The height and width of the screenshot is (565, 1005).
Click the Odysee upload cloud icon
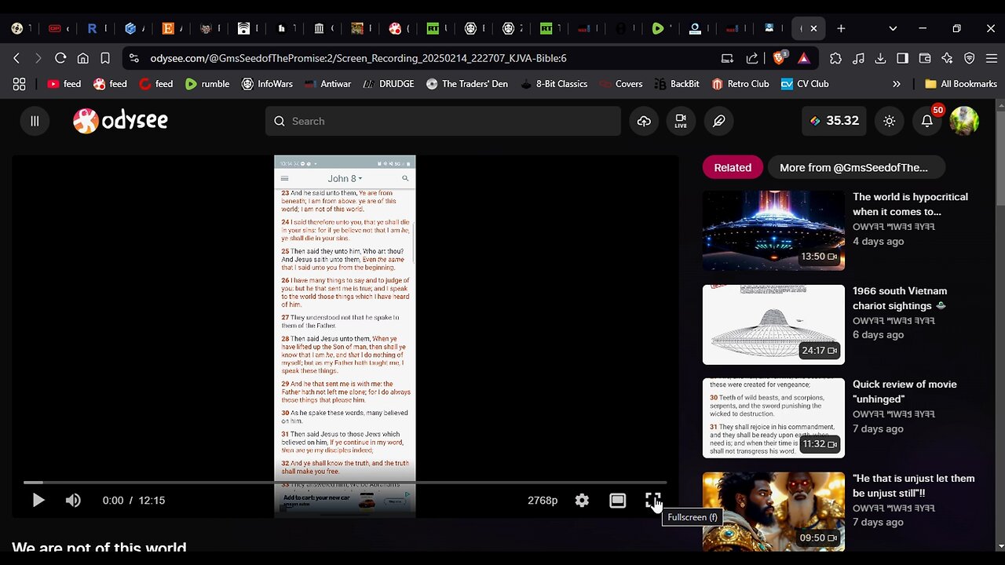(644, 121)
